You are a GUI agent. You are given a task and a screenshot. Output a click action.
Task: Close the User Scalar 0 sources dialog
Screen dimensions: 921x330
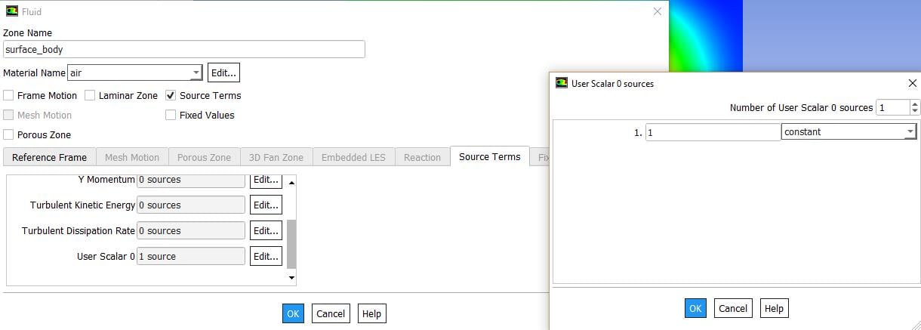912,83
